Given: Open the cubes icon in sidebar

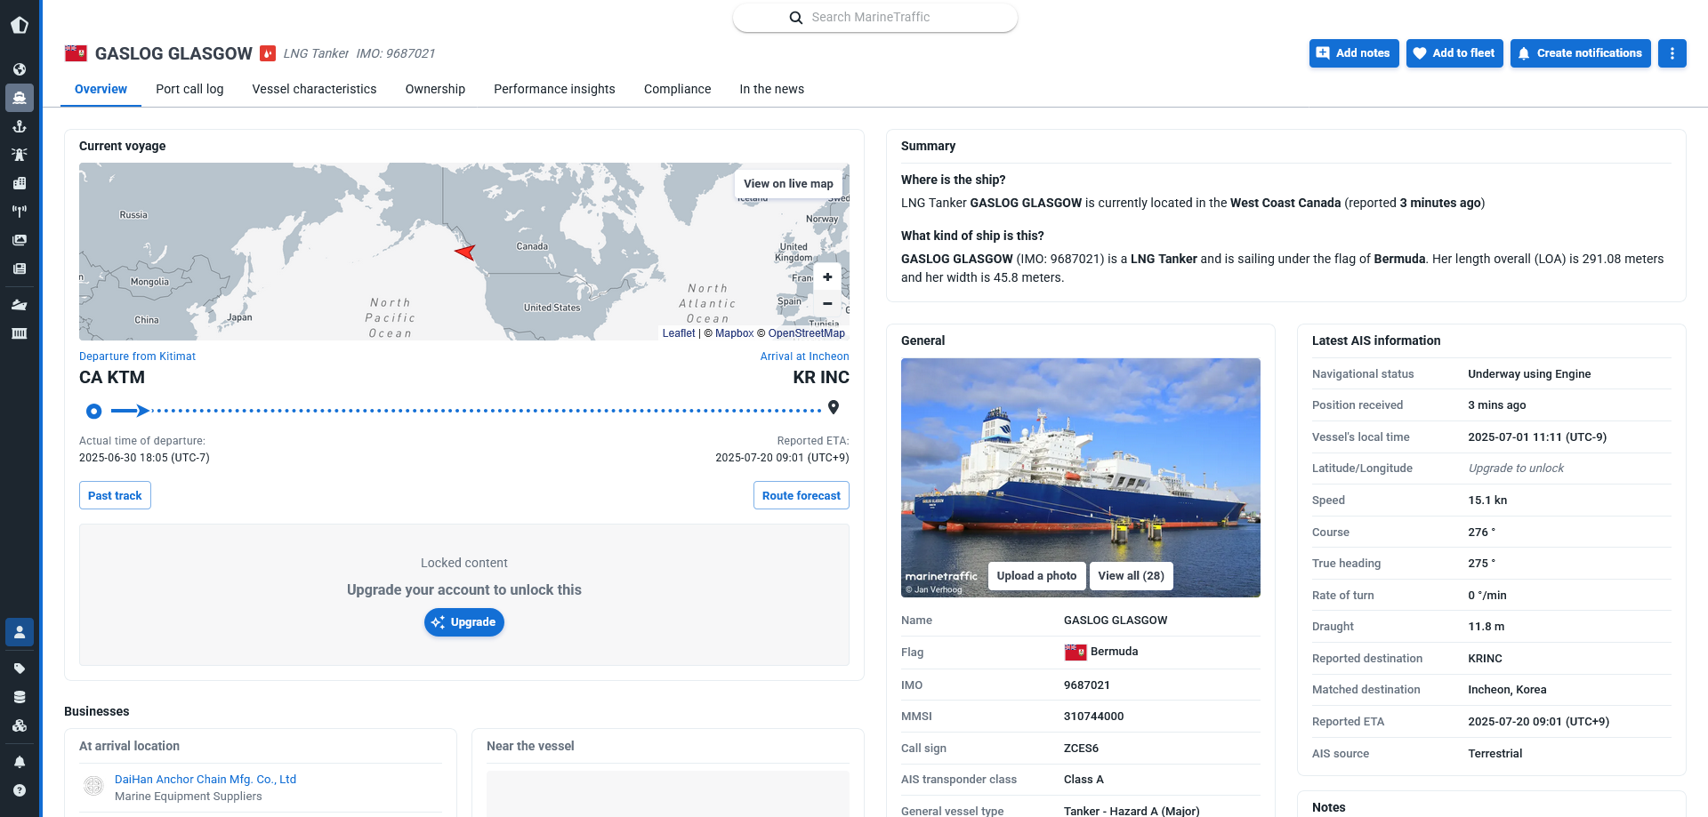Looking at the screenshot, I should (20, 725).
